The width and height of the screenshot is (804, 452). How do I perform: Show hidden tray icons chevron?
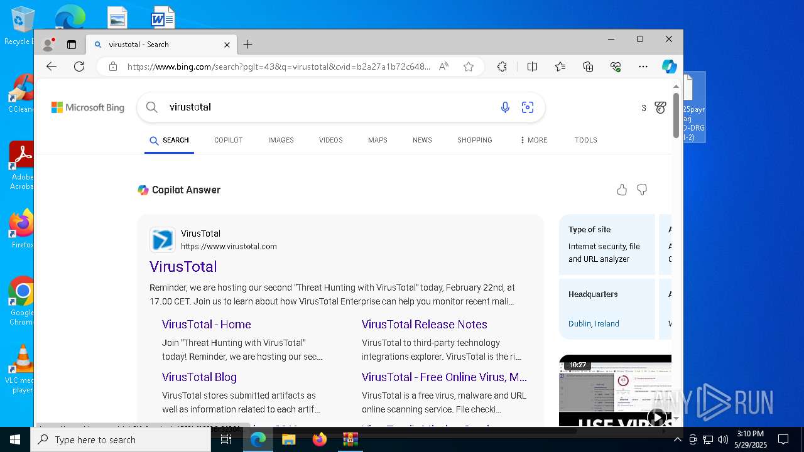(x=677, y=439)
